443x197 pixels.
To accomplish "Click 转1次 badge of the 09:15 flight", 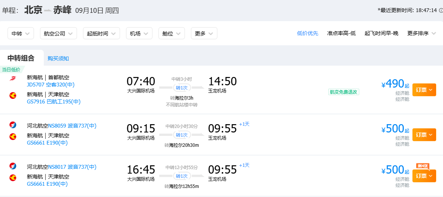I will pos(182,135).
